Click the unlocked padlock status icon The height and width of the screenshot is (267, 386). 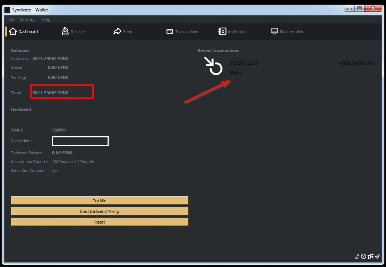[x=357, y=256]
